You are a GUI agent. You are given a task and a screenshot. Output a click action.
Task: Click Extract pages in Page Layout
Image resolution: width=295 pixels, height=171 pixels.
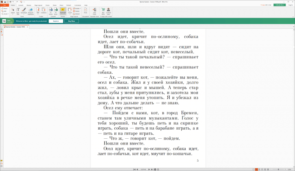(x=76, y=14)
